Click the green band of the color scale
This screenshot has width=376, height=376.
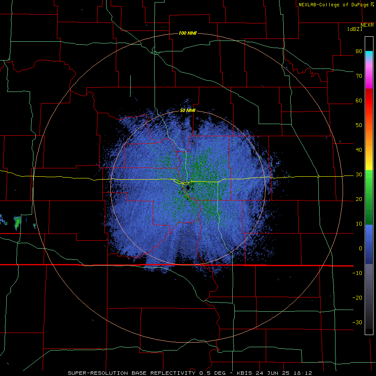click(369, 197)
